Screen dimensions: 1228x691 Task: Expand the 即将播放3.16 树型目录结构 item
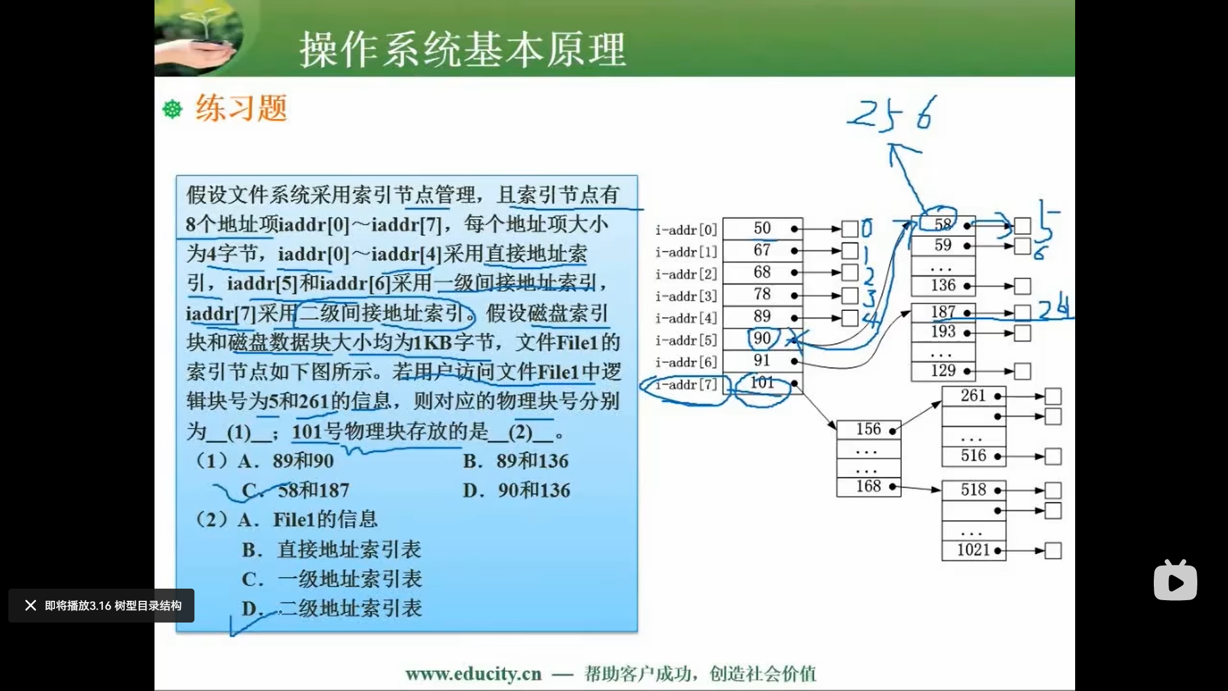[x=101, y=605]
